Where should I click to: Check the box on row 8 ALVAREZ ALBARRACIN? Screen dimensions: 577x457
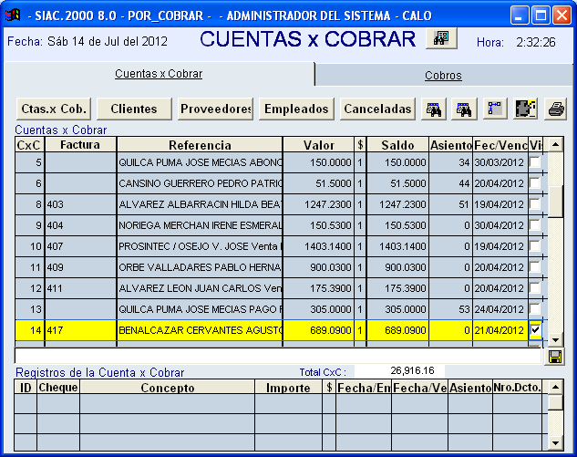(x=535, y=203)
